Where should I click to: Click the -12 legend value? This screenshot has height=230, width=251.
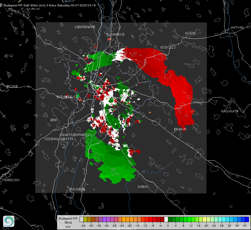point(145,226)
